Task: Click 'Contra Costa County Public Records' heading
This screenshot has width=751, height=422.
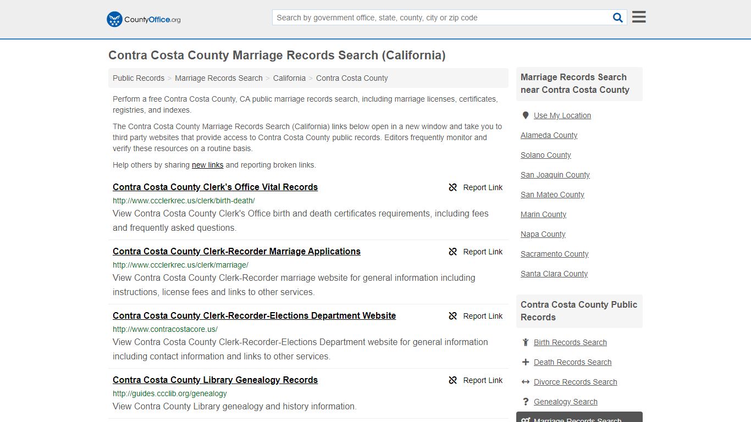Action: (579, 311)
